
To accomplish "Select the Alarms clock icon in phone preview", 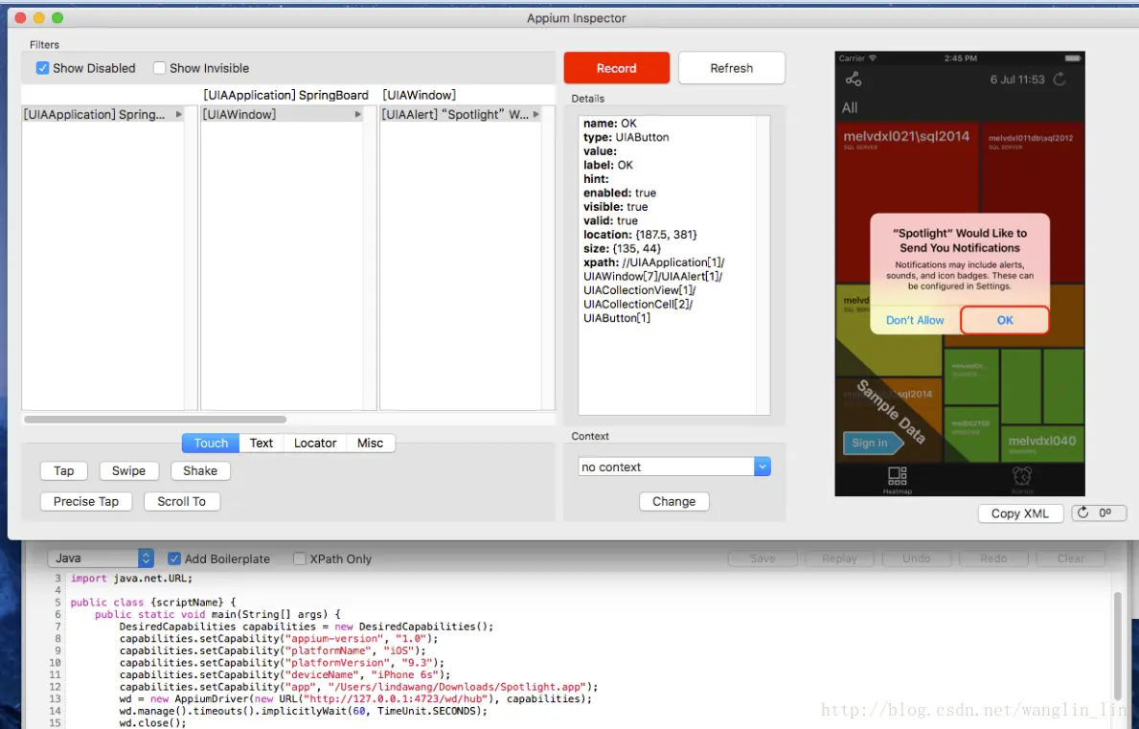I will (1022, 476).
